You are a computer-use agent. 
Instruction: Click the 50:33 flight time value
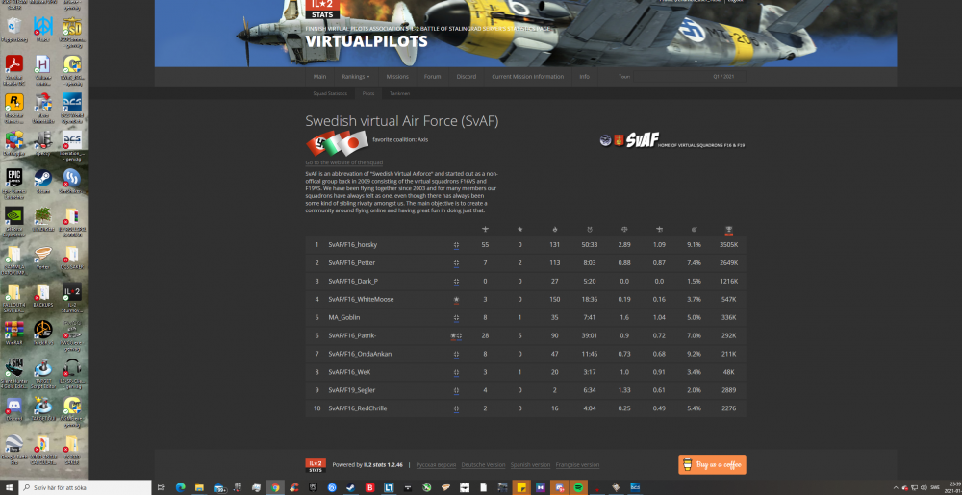click(x=590, y=245)
